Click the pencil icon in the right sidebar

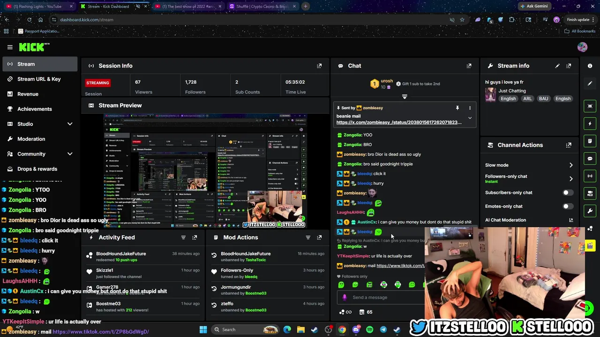click(x=590, y=83)
